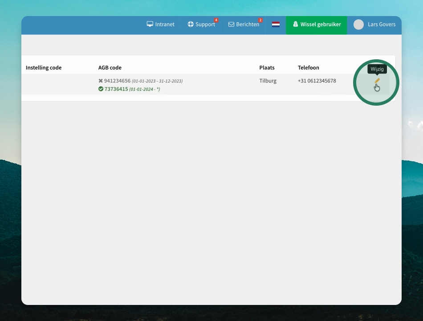Click the Support lifebuoy icon

pos(191,24)
